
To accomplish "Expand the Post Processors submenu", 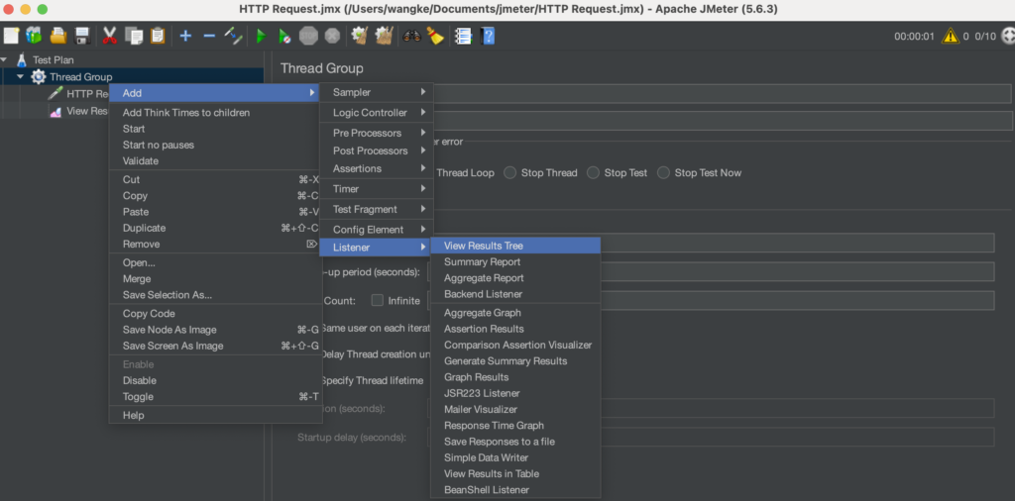I will point(376,150).
